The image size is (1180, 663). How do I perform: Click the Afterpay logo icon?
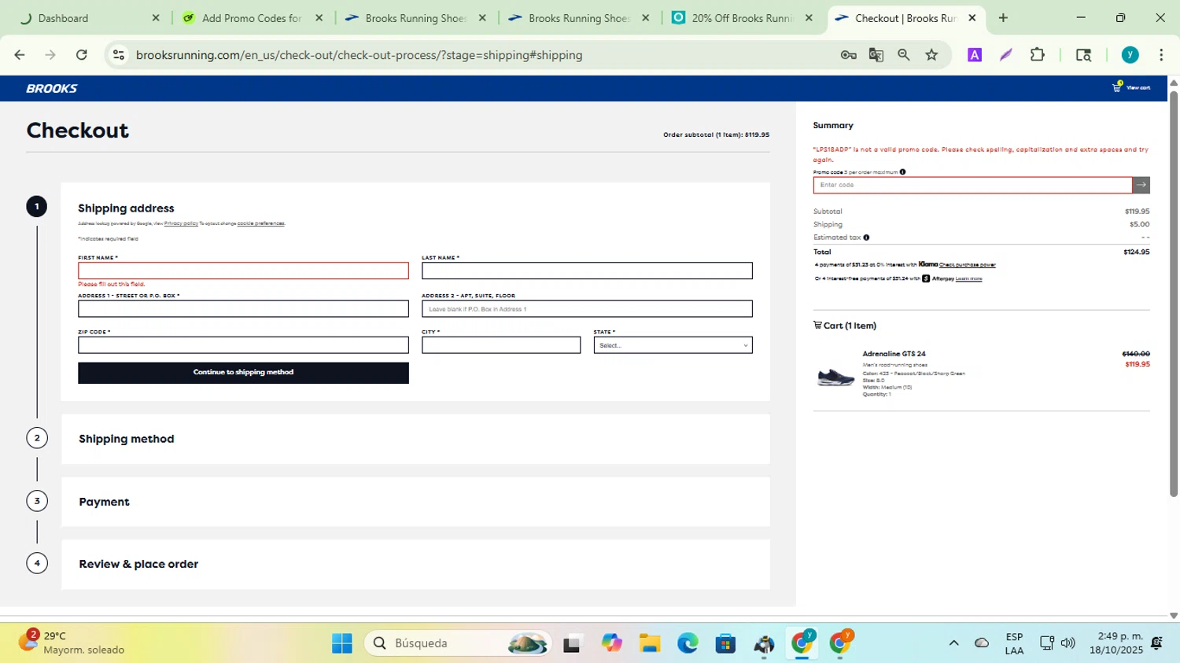[x=926, y=278]
